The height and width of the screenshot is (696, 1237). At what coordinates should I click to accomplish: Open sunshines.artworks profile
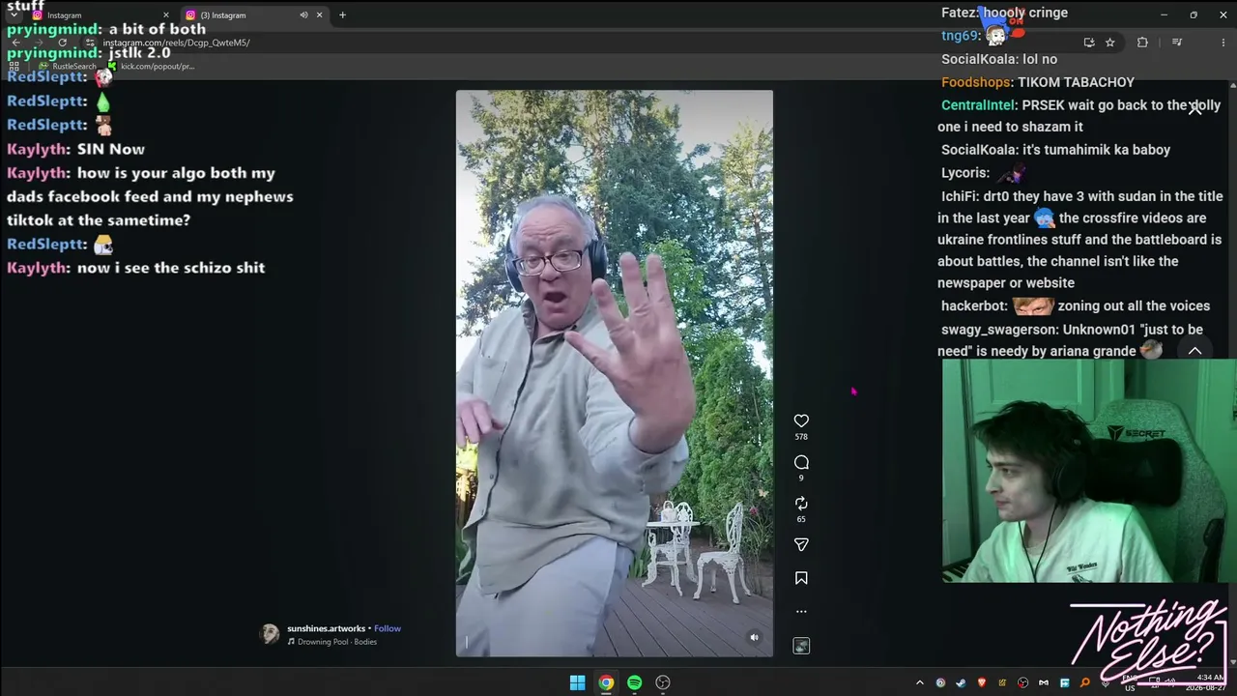click(x=326, y=628)
